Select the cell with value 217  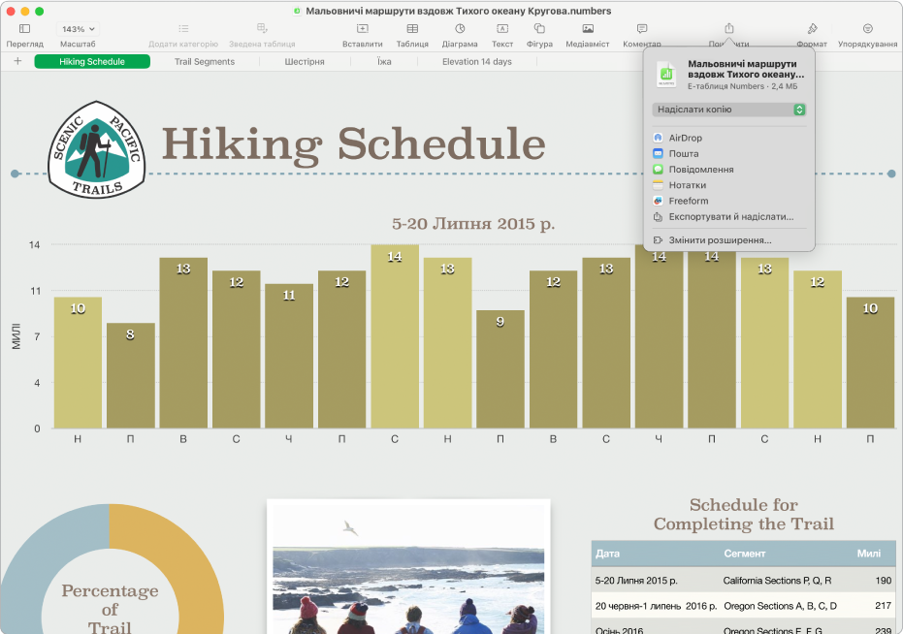click(883, 606)
